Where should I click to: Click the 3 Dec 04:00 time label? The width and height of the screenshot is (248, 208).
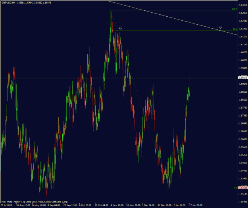[148, 205]
